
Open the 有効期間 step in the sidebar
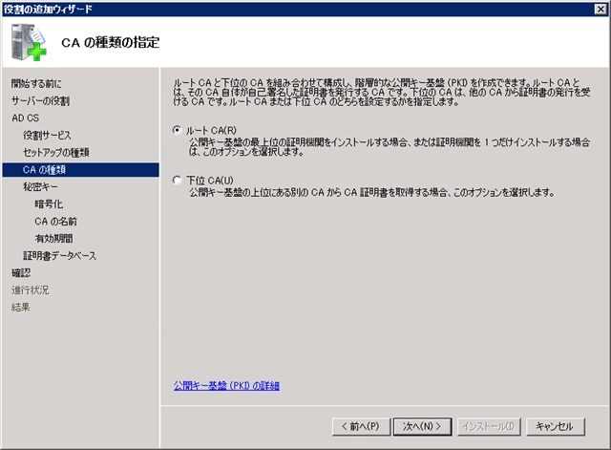[x=53, y=238]
